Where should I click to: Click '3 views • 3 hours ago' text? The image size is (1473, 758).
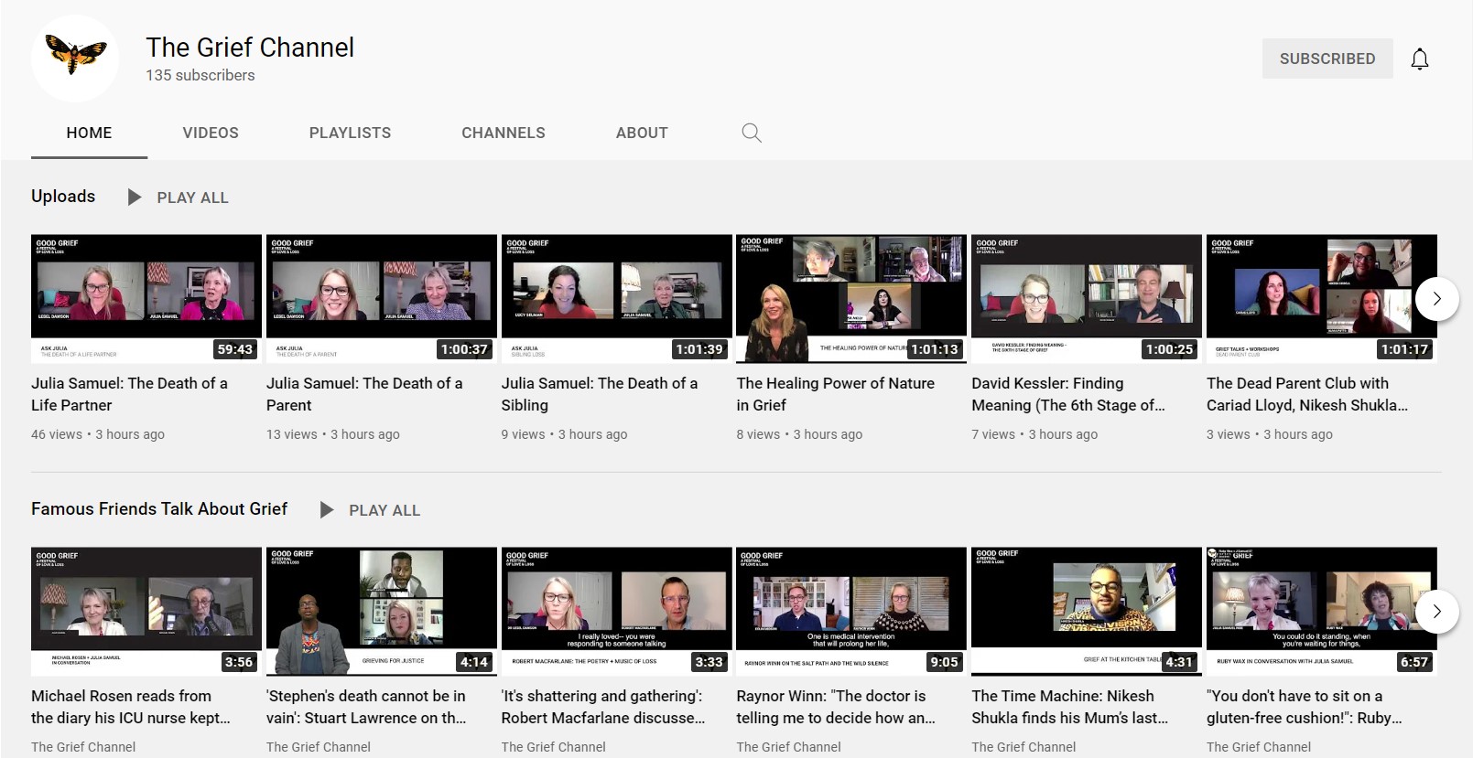pos(1270,434)
